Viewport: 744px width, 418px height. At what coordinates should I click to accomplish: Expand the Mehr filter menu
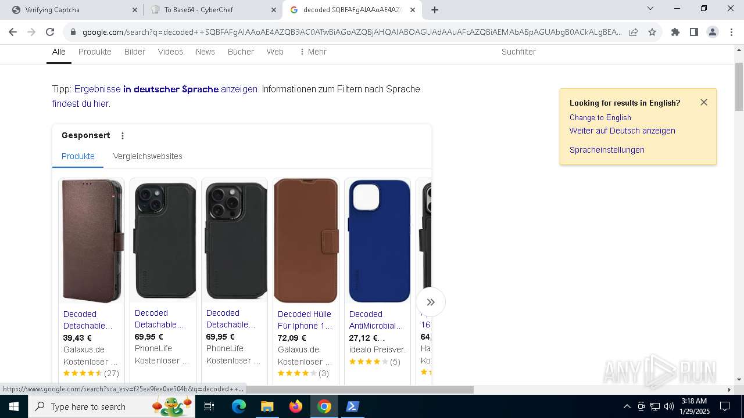pos(313,52)
